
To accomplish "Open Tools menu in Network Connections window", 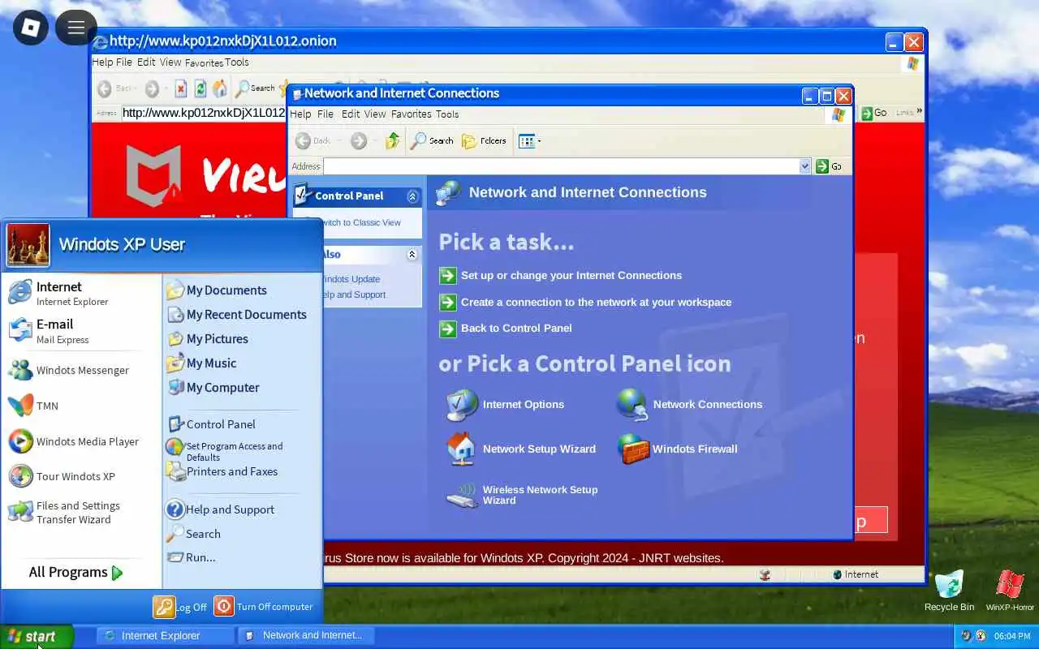I will click(447, 114).
